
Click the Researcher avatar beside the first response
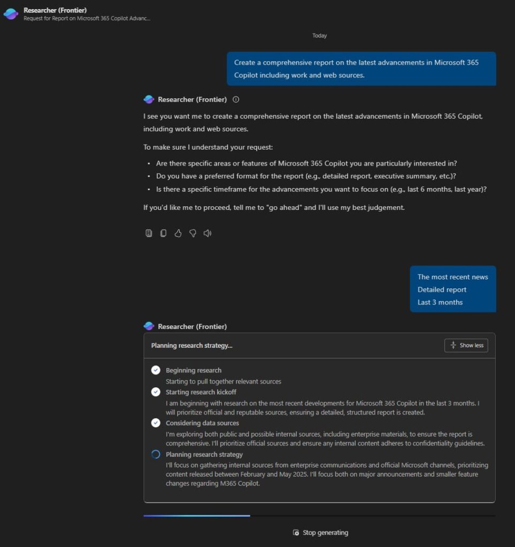149,99
